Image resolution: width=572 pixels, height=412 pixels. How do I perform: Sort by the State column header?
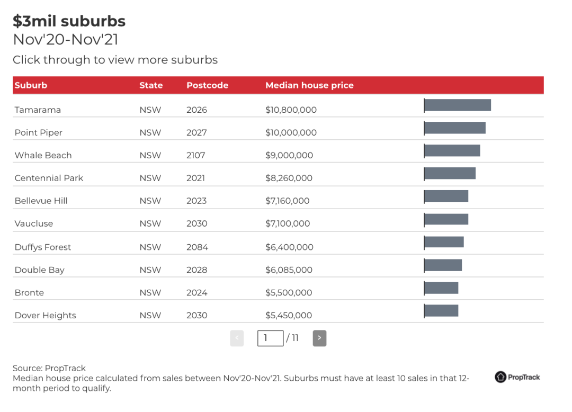[151, 85]
